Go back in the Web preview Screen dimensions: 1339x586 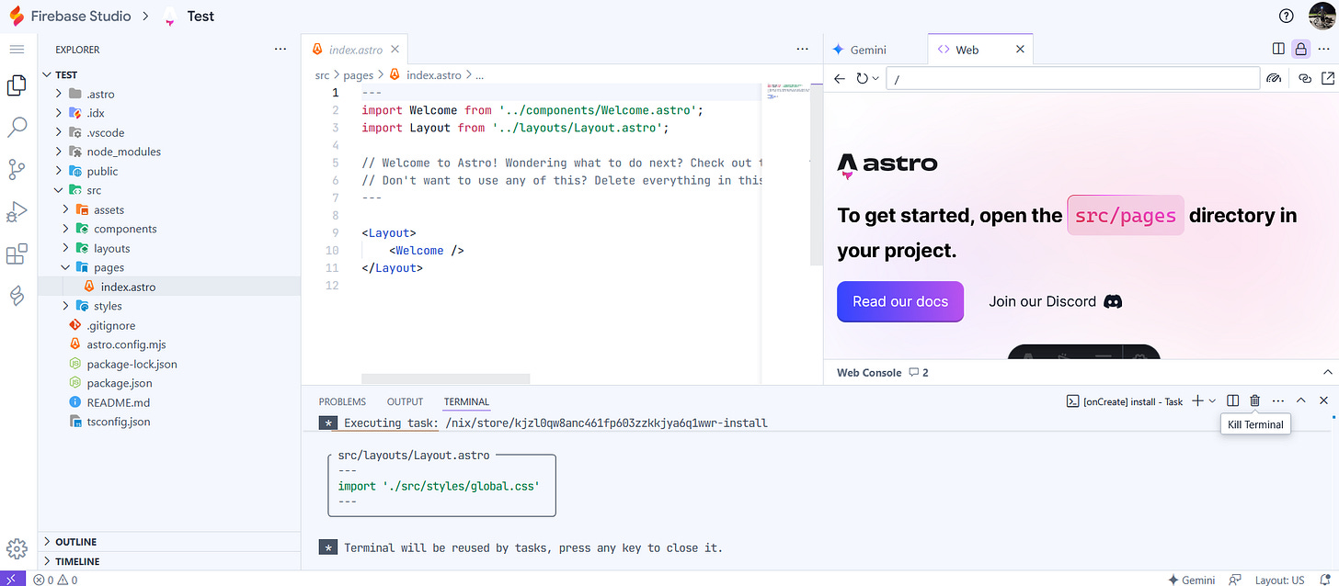(840, 79)
